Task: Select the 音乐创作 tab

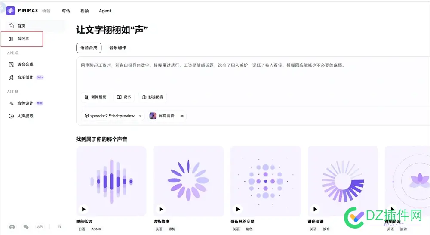Action: point(118,48)
